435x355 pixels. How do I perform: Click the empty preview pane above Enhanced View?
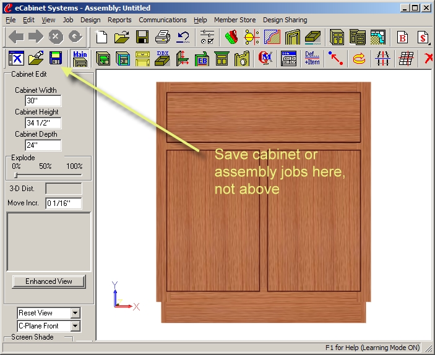(49, 242)
